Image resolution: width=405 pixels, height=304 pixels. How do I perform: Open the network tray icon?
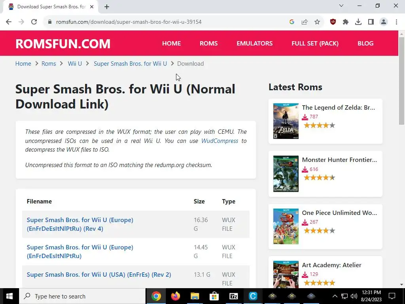pyautogui.click(x=344, y=296)
